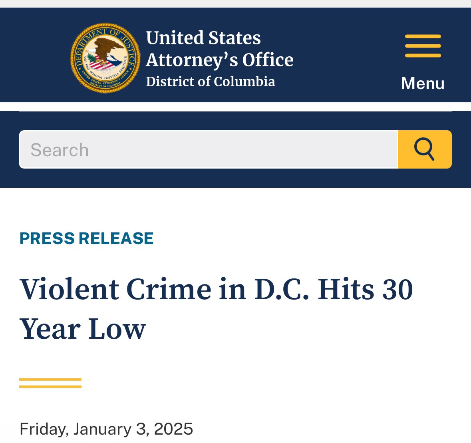This screenshot has height=443, width=471.
Task: Select the "District of Columbia" subtitle
Action: point(211,81)
